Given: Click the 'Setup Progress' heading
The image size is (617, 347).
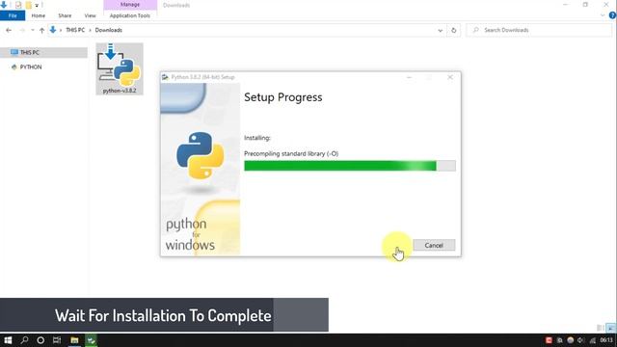Looking at the screenshot, I should click(x=283, y=97).
